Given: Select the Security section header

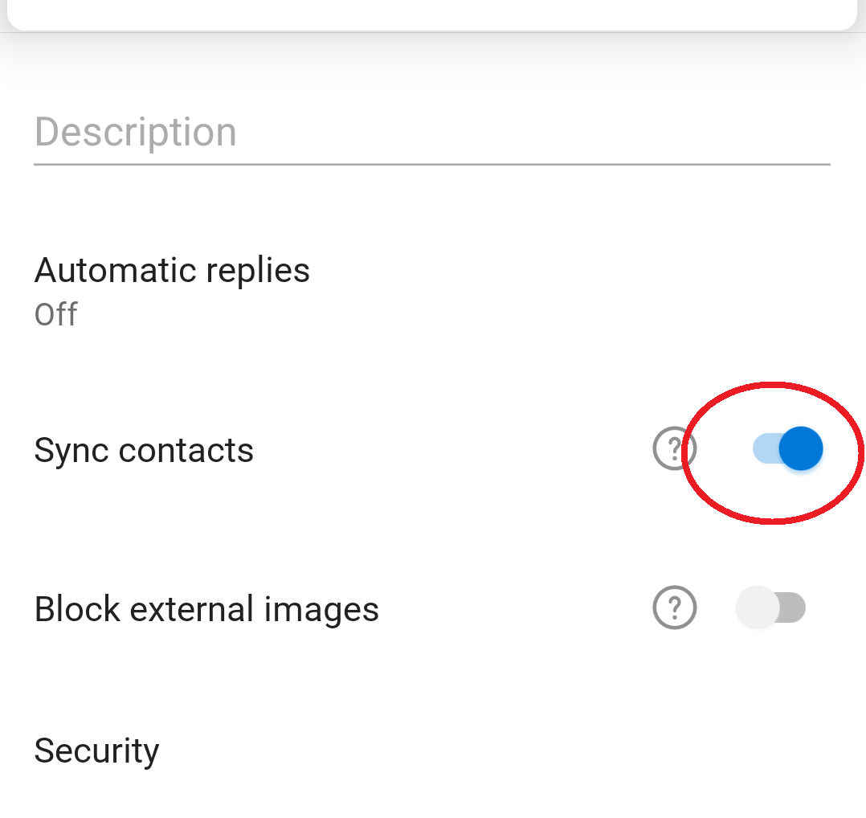Looking at the screenshot, I should click(96, 750).
